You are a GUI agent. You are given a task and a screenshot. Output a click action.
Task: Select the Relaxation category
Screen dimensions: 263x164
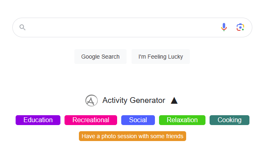pos(182,120)
